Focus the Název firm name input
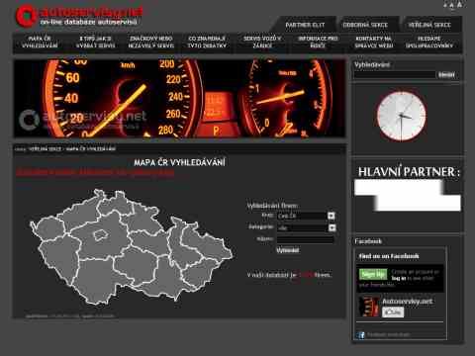The width and height of the screenshot is (475, 356). [x=305, y=239]
